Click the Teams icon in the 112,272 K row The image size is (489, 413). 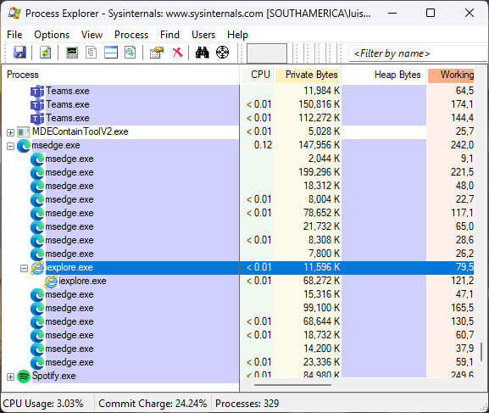tap(37, 119)
